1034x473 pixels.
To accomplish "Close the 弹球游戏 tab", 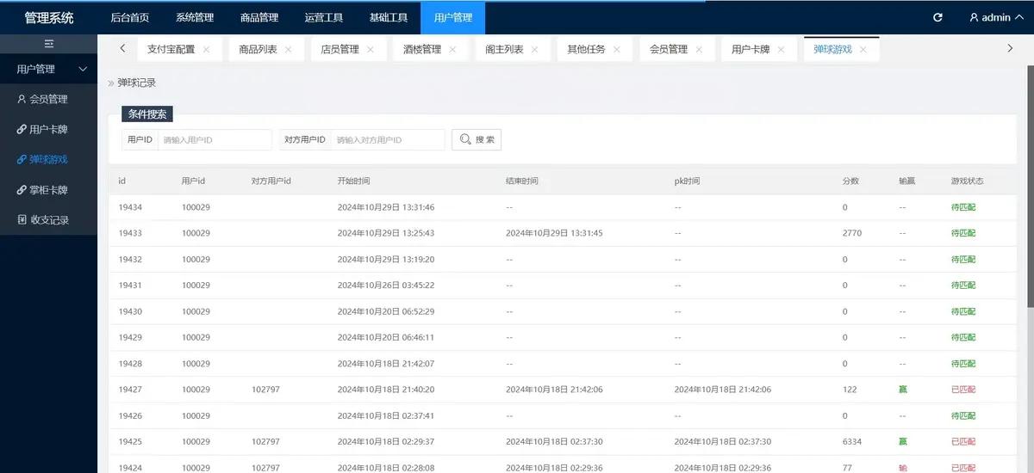I will click(x=863, y=50).
